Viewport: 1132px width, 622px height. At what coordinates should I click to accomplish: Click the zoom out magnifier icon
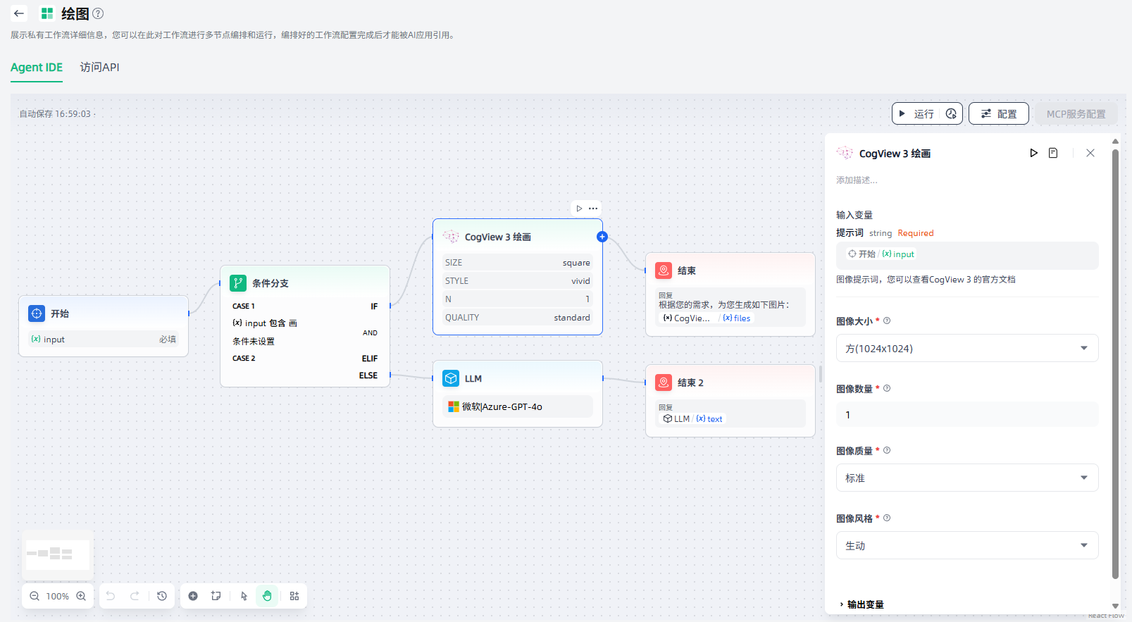click(34, 596)
